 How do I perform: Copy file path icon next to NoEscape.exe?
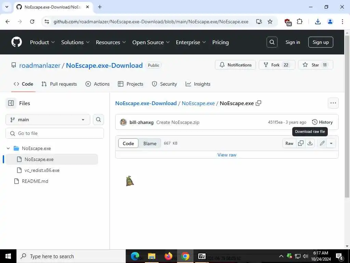pyautogui.click(x=258, y=103)
